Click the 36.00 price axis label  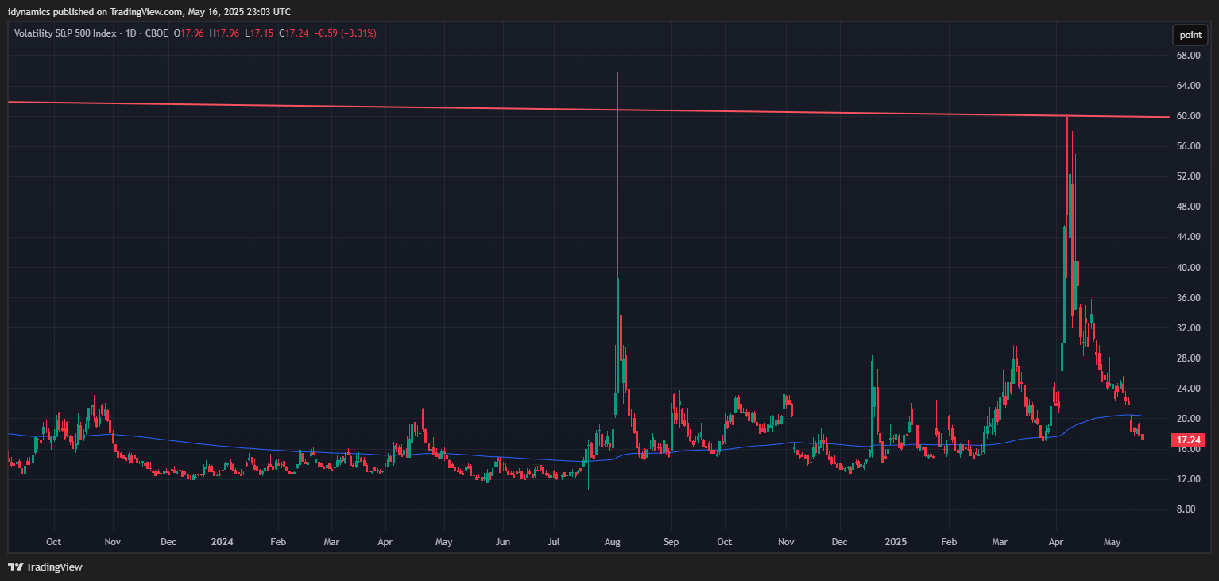point(1188,298)
